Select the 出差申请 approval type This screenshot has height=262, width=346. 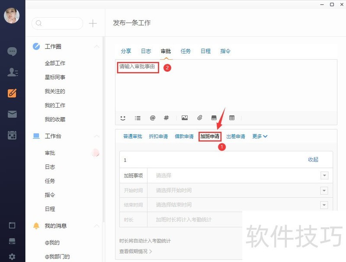[235, 136]
